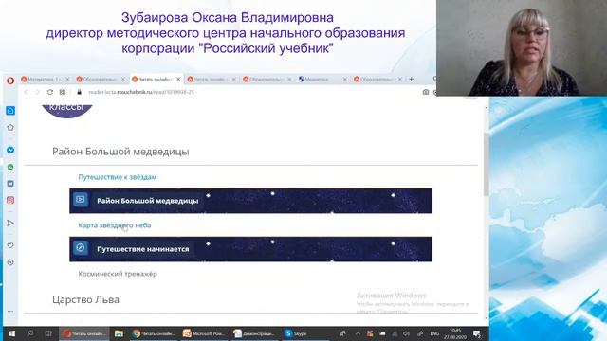607x341 pixels.
Task: Open the Путешествие начинается banner
Action: [250, 249]
